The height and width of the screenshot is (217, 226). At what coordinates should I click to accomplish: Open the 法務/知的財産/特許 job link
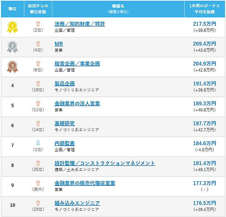[x=80, y=24]
